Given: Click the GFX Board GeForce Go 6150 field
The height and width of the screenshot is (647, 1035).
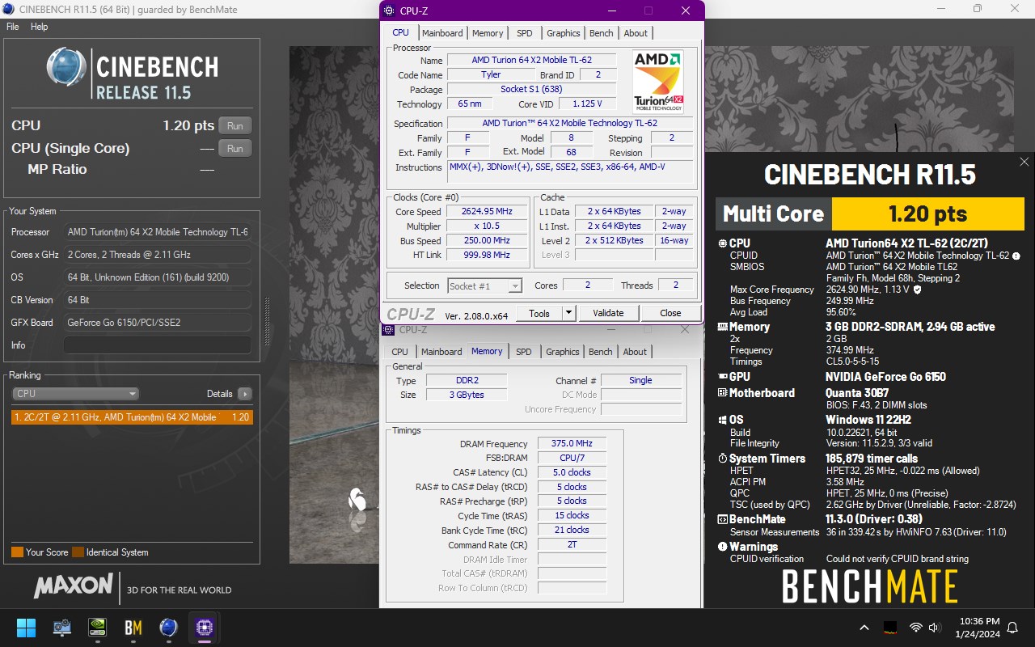Looking at the screenshot, I should point(158,323).
